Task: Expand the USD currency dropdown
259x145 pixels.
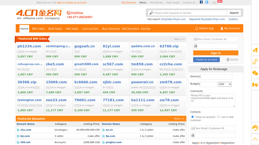Action: pyautogui.click(x=224, y=84)
